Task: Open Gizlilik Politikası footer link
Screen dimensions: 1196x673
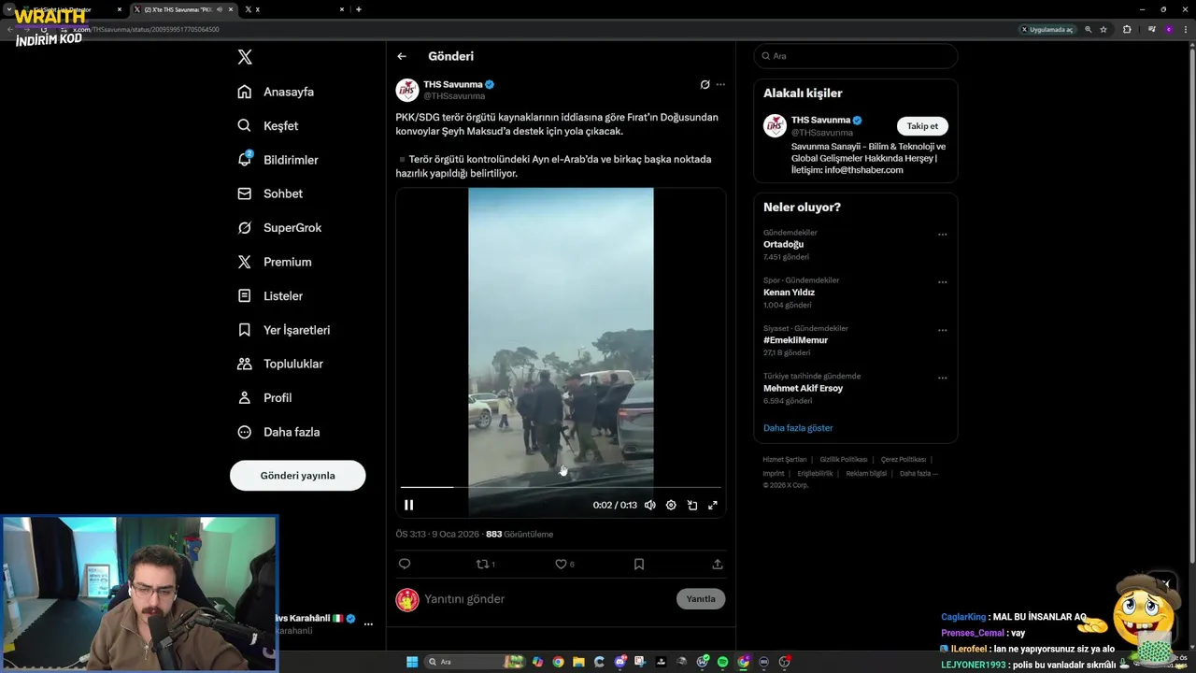Action: [x=844, y=460]
